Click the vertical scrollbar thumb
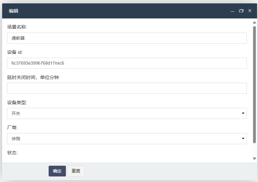258x182 pixels. [x=254, y=85]
